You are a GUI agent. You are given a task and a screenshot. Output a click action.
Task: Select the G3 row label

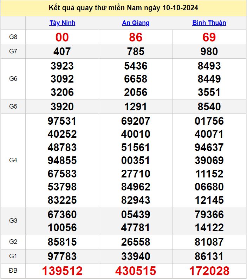click(x=13, y=221)
